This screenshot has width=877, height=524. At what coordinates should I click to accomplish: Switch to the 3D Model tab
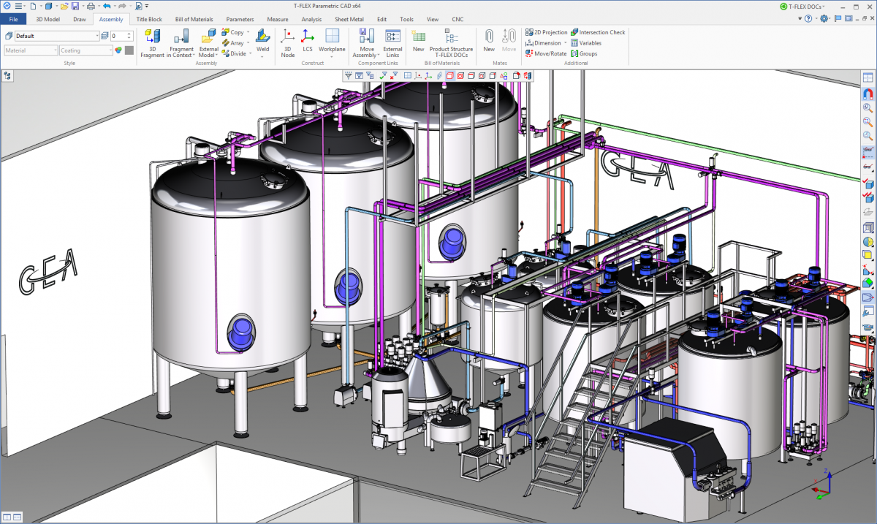click(48, 19)
